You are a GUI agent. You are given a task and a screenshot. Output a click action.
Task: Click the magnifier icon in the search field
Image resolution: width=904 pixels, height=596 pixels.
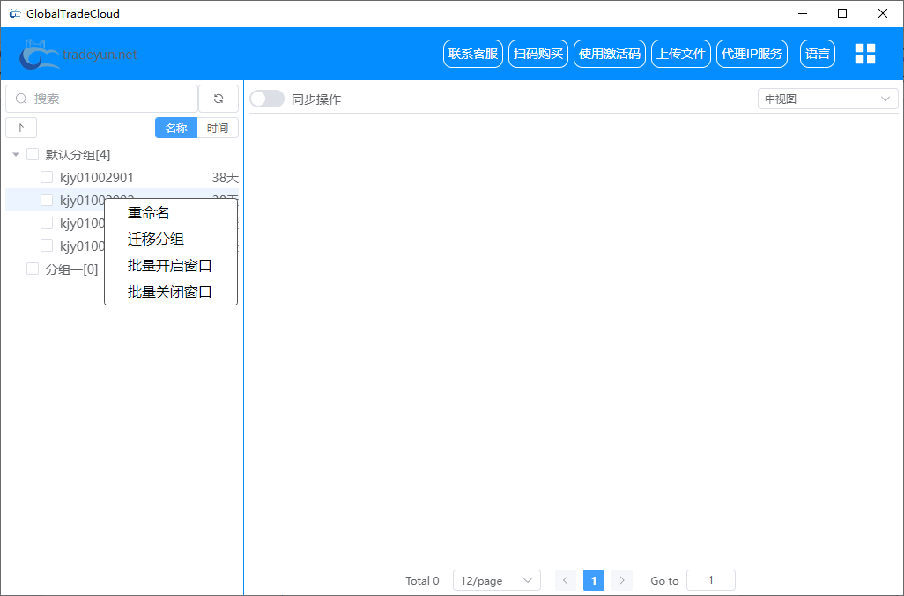click(20, 98)
